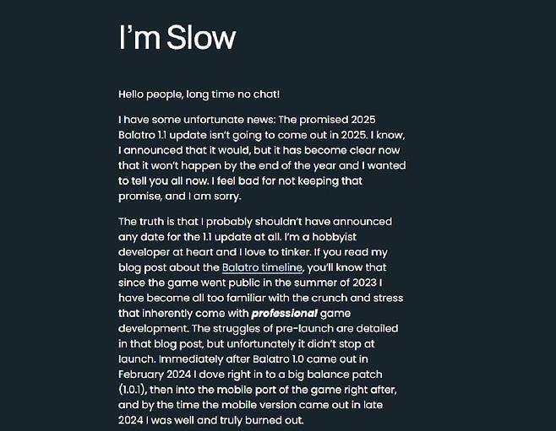556x431 pixels.
Task: Click the text "promise, and I am sorry."
Action: 179,197
